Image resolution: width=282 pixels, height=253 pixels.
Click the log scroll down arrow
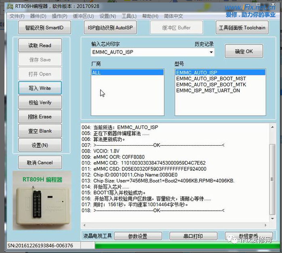point(272,219)
